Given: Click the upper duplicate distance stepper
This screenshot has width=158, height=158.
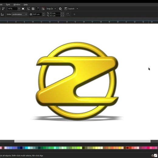Looking at the screenshot, I should click(62, 13).
